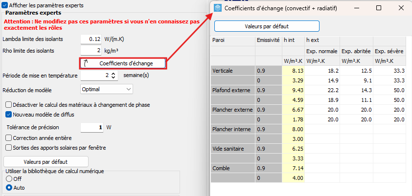Select the Auto radio button
The width and height of the screenshot is (412, 196).
point(9,188)
